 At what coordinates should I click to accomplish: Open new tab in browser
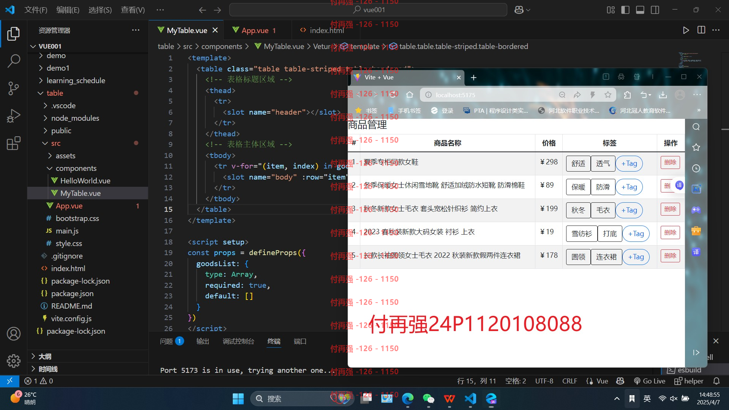click(x=473, y=77)
